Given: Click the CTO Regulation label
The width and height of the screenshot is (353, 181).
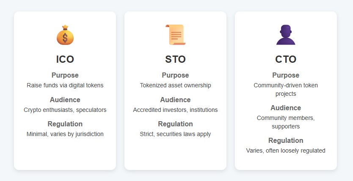Looking at the screenshot, I should (x=286, y=141).
